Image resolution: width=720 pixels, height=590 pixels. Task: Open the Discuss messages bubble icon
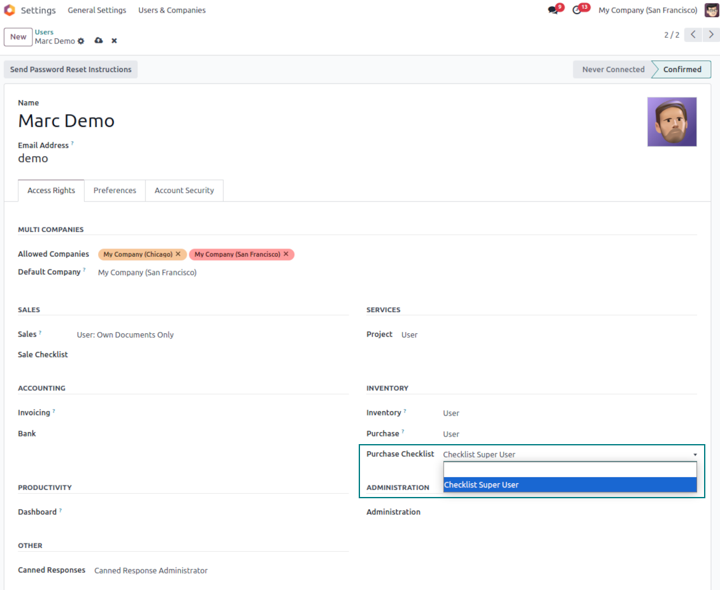tap(552, 10)
